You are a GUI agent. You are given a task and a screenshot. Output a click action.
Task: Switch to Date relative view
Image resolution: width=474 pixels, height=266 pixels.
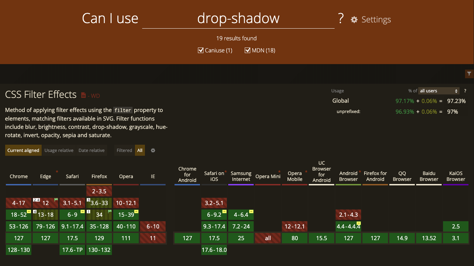tap(92, 151)
